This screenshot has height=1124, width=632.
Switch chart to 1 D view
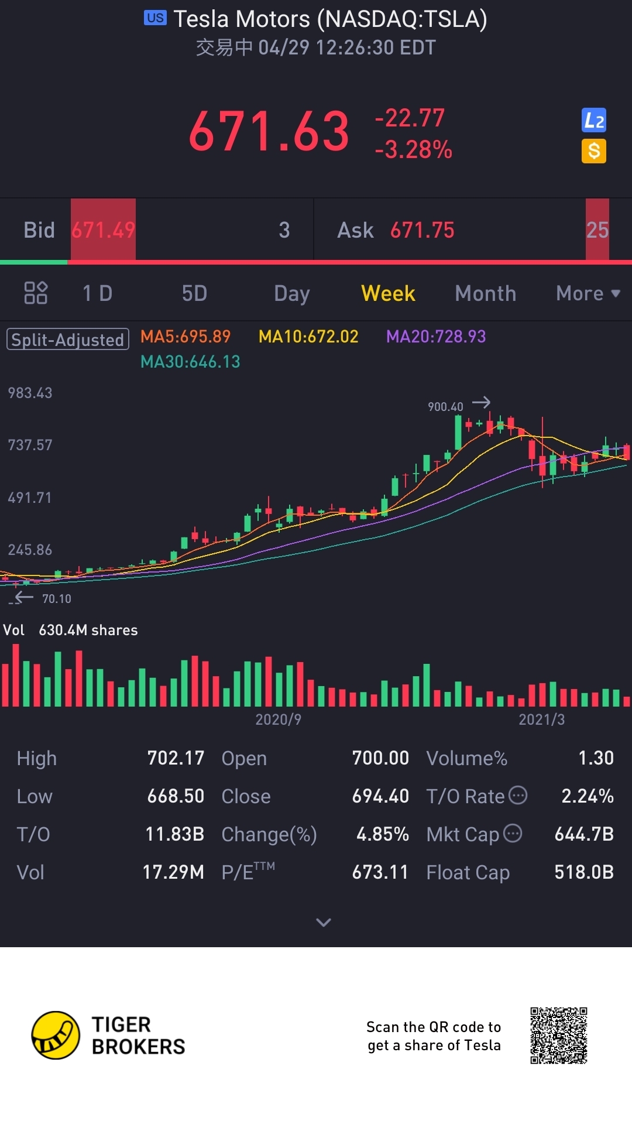(x=97, y=293)
